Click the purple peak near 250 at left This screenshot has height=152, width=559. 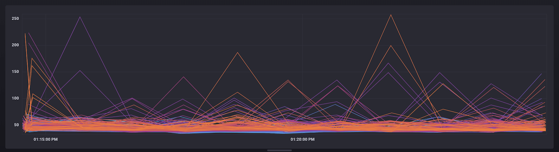click(80, 17)
